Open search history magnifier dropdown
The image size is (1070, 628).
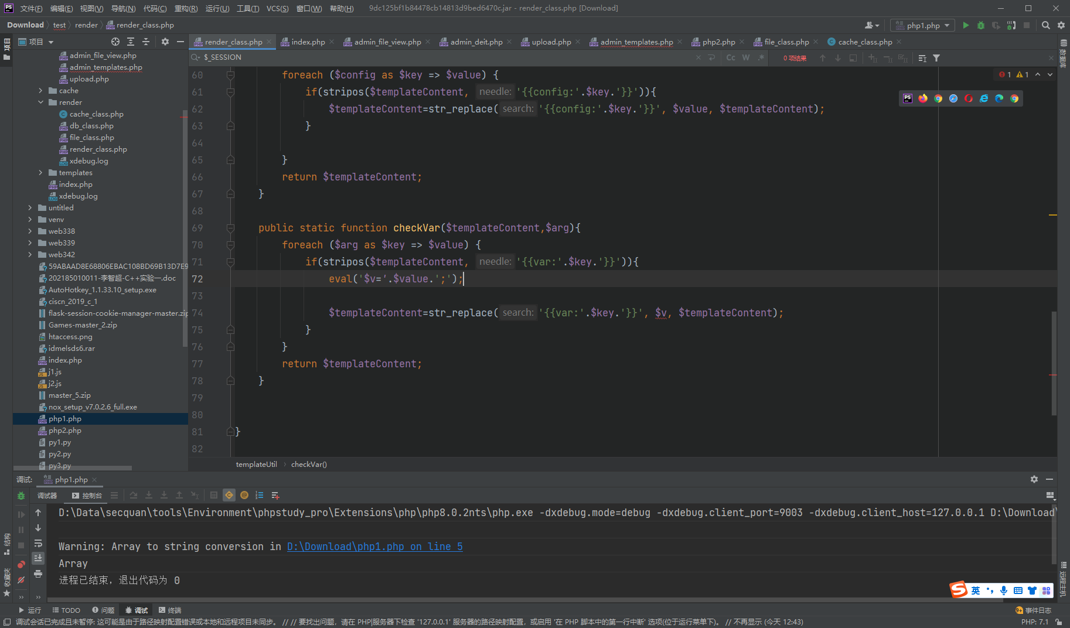click(x=196, y=57)
